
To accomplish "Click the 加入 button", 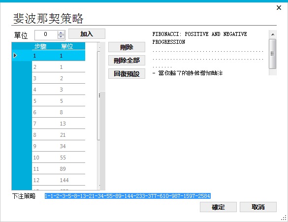I will (x=87, y=34).
